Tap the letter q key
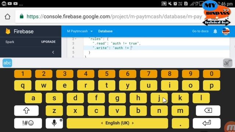The image size is (235, 132). coord(23,85)
